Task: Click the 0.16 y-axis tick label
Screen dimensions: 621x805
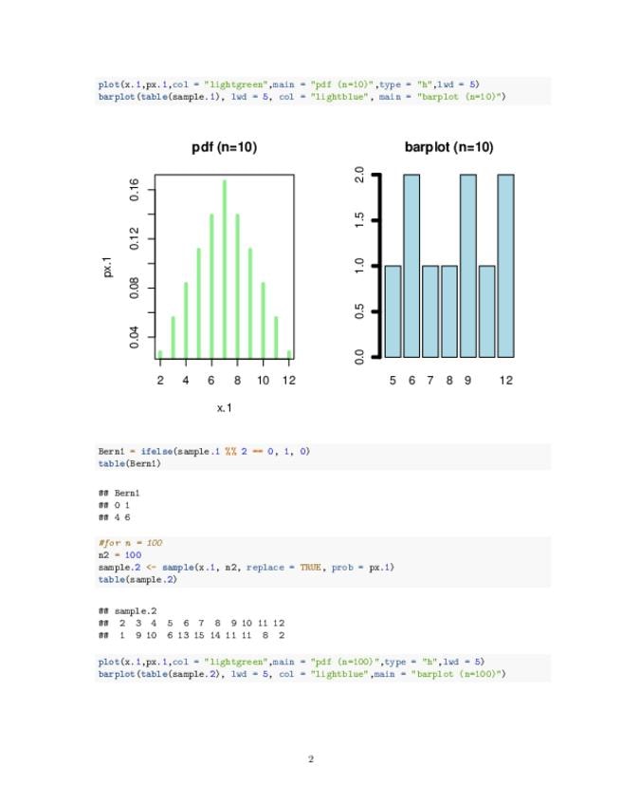Action: click(x=135, y=190)
